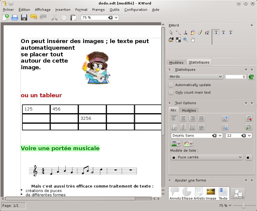This screenshot has height=211, width=257.
Task: Click the save floppy disk icon
Action: [24, 17]
